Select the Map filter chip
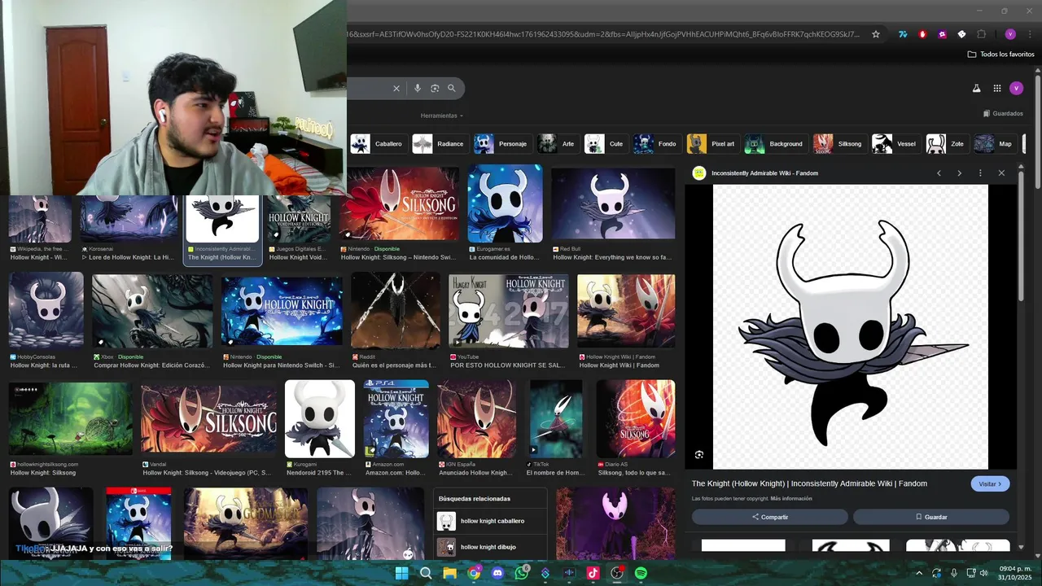Viewport: 1042px width, 586px height. [994, 144]
